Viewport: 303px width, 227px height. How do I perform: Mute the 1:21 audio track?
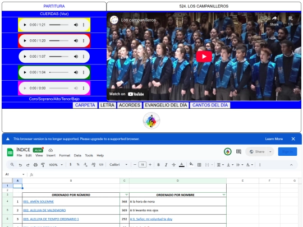click(x=76, y=25)
